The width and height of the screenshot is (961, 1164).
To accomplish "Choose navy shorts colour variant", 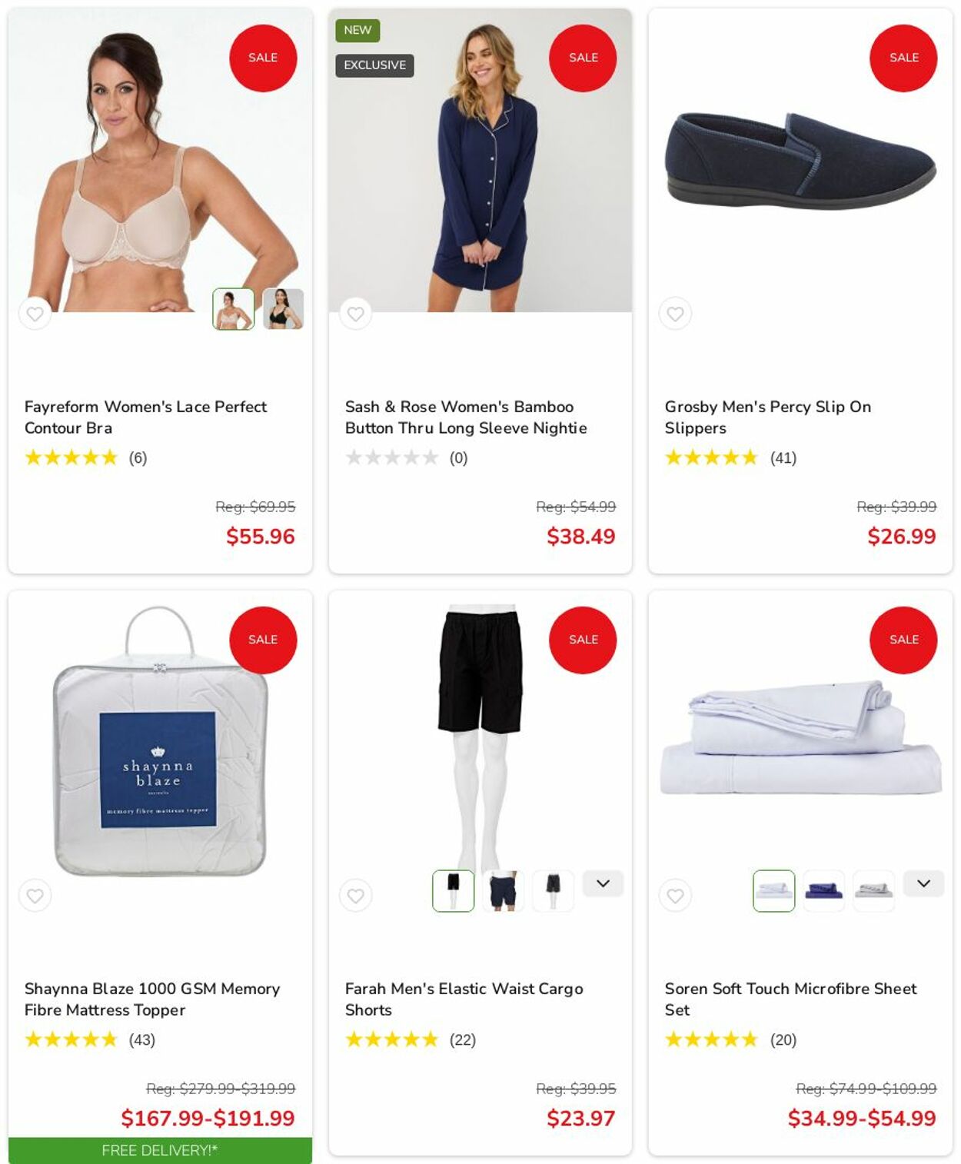I will (x=503, y=891).
